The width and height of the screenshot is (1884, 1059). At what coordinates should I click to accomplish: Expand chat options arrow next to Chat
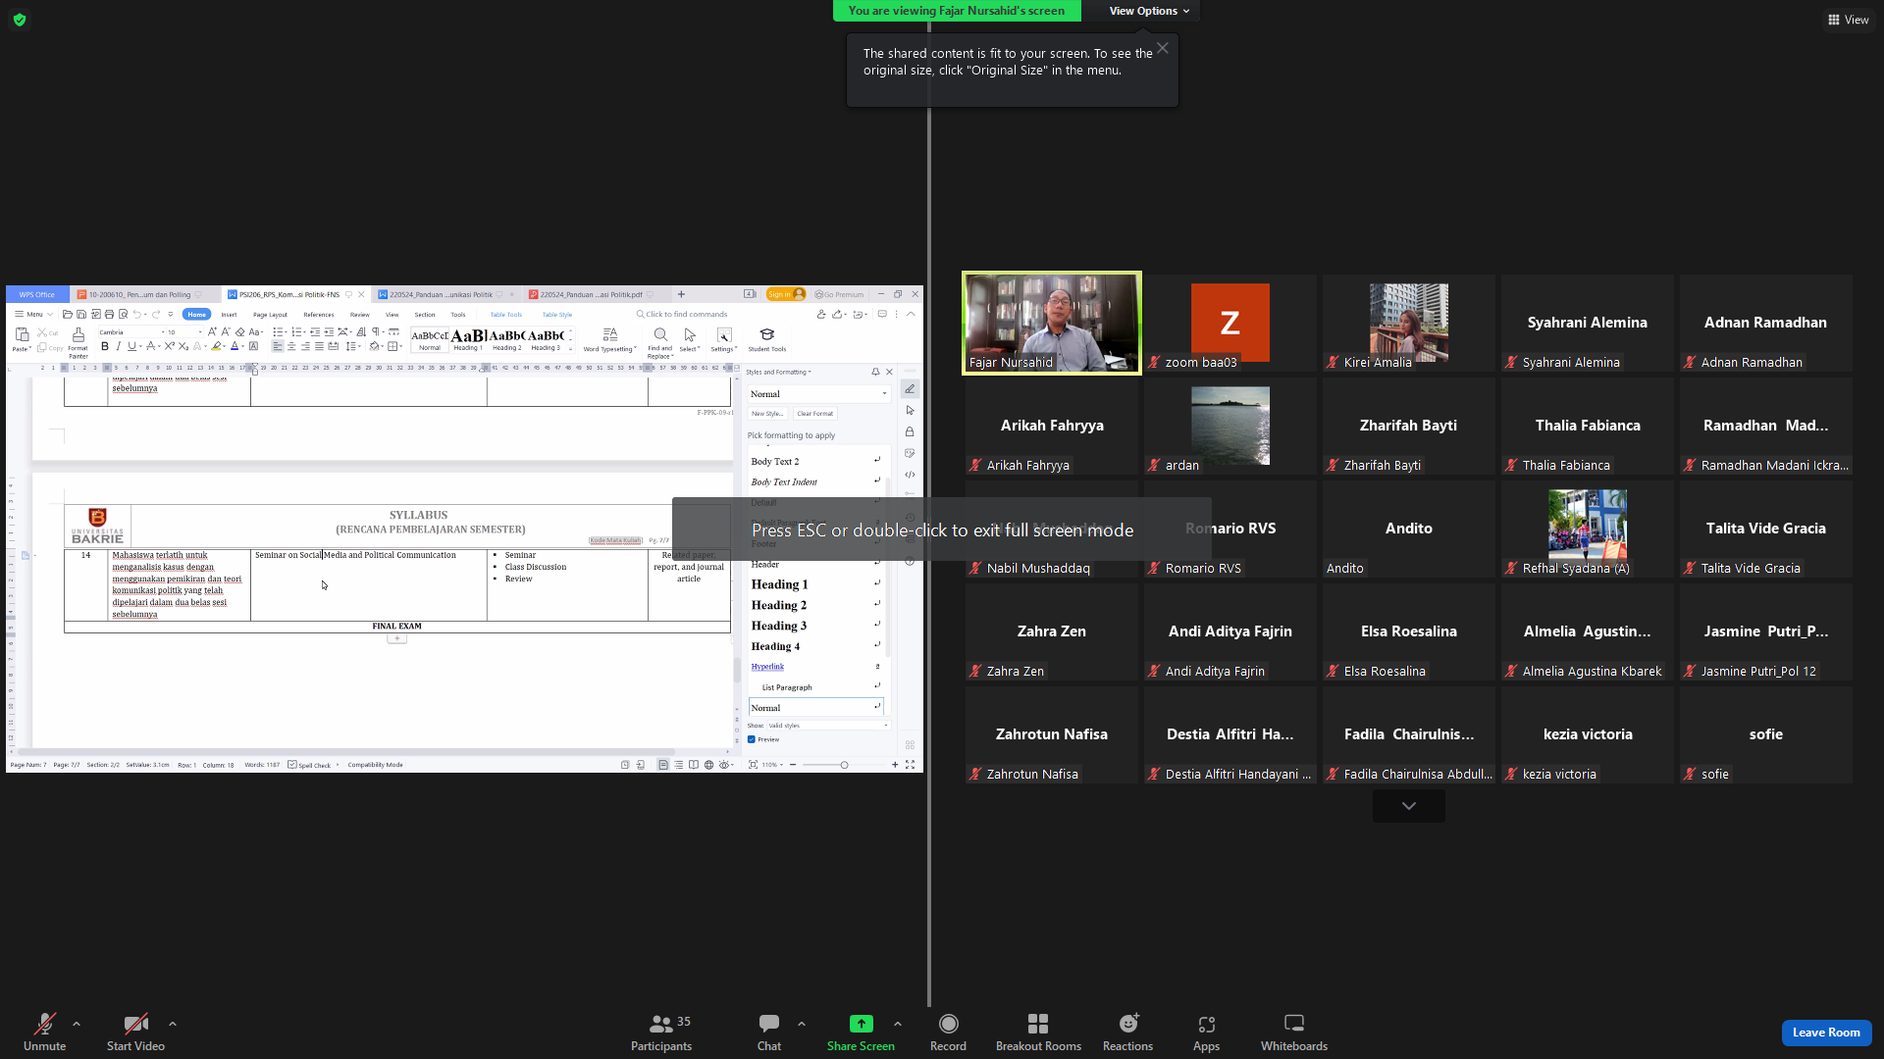pyautogui.click(x=802, y=1024)
